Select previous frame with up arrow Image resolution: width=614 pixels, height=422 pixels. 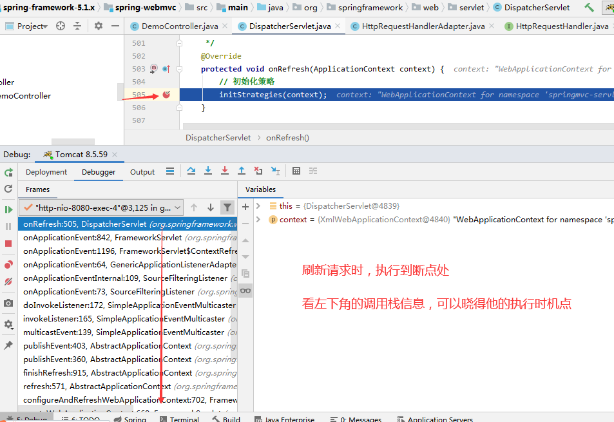(x=194, y=207)
